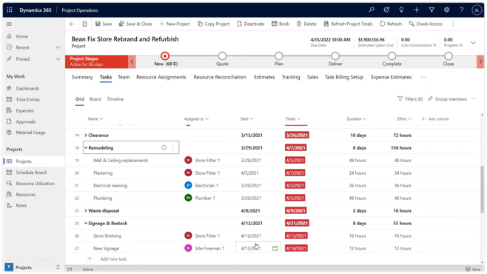The width and height of the screenshot is (487, 274).
Task: Select the Quote stage circle
Action: click(x=222, y=56)
